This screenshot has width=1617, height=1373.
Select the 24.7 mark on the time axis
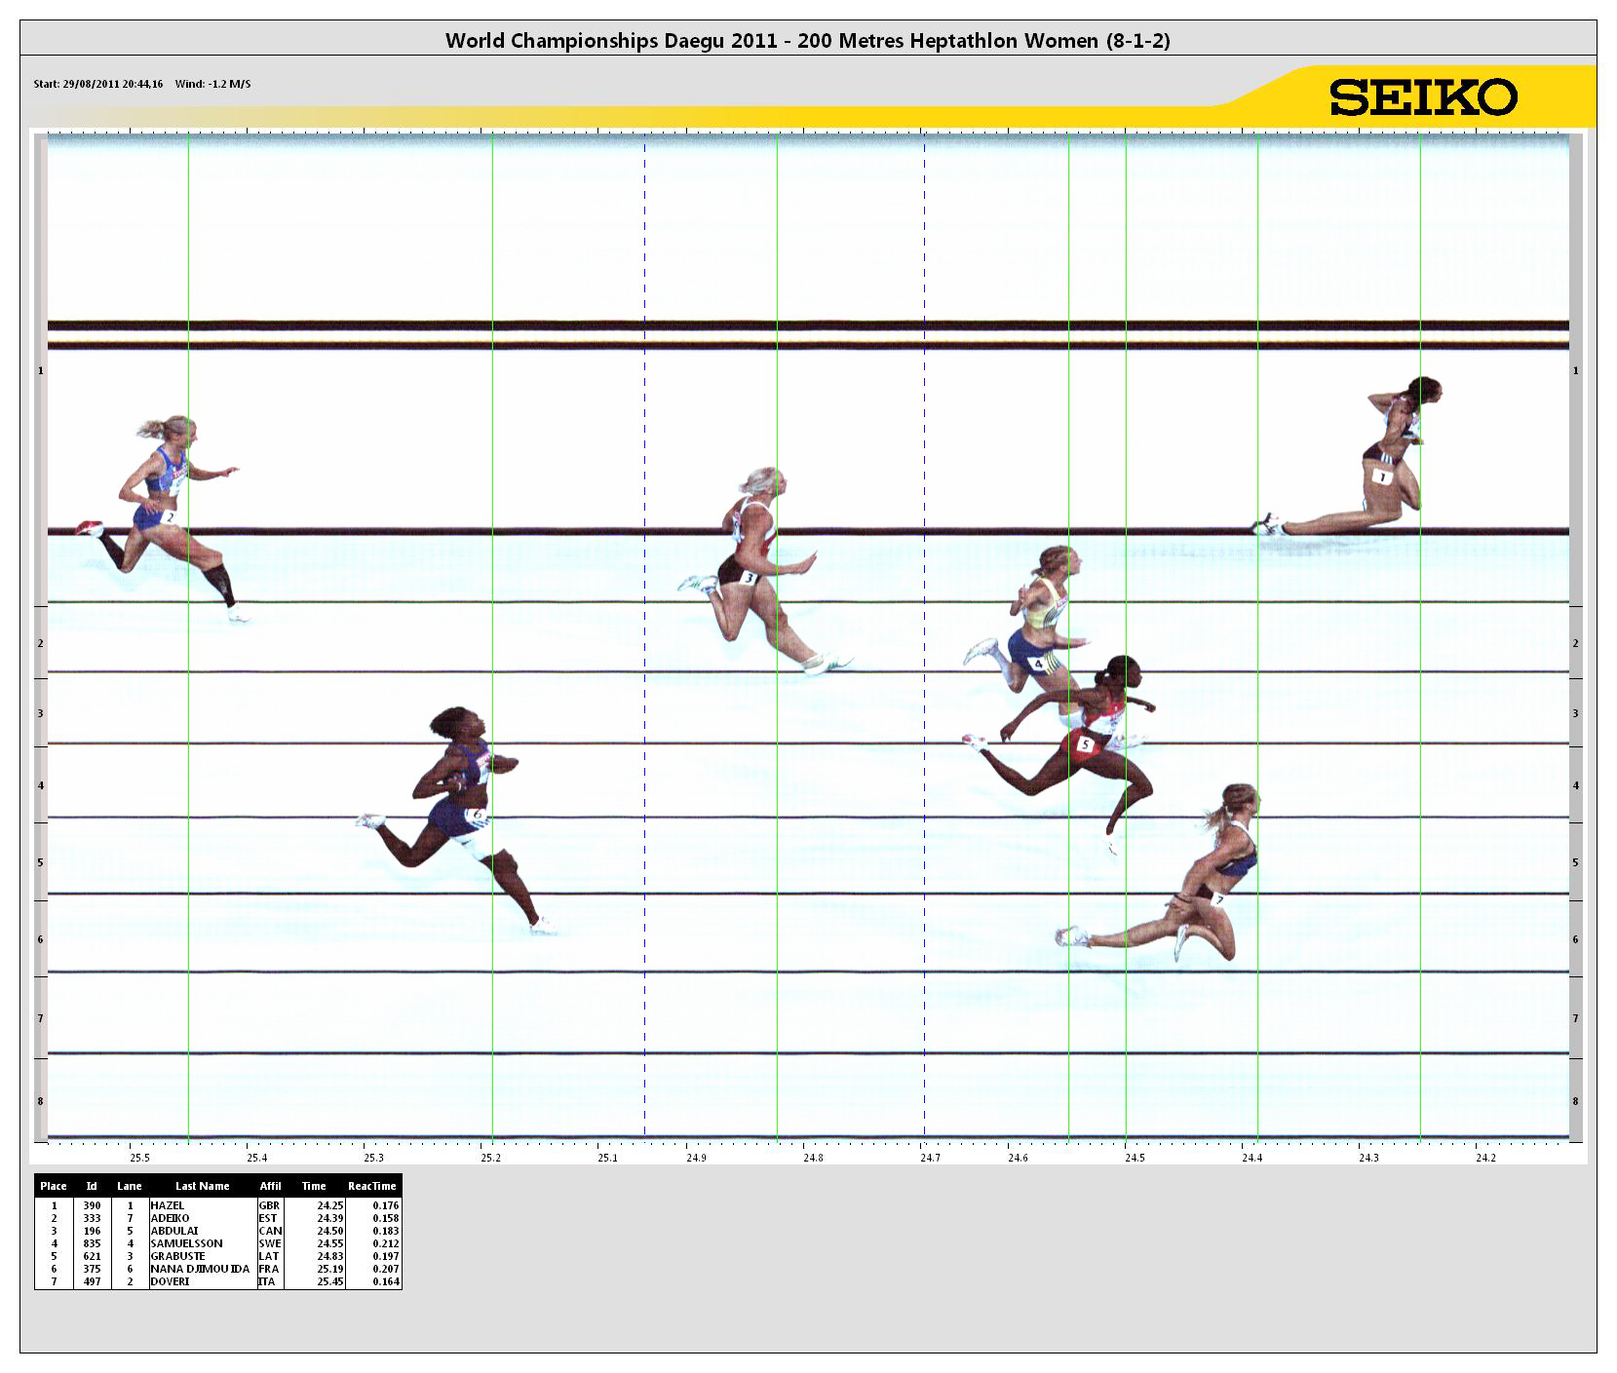[x=930, y=1158]
